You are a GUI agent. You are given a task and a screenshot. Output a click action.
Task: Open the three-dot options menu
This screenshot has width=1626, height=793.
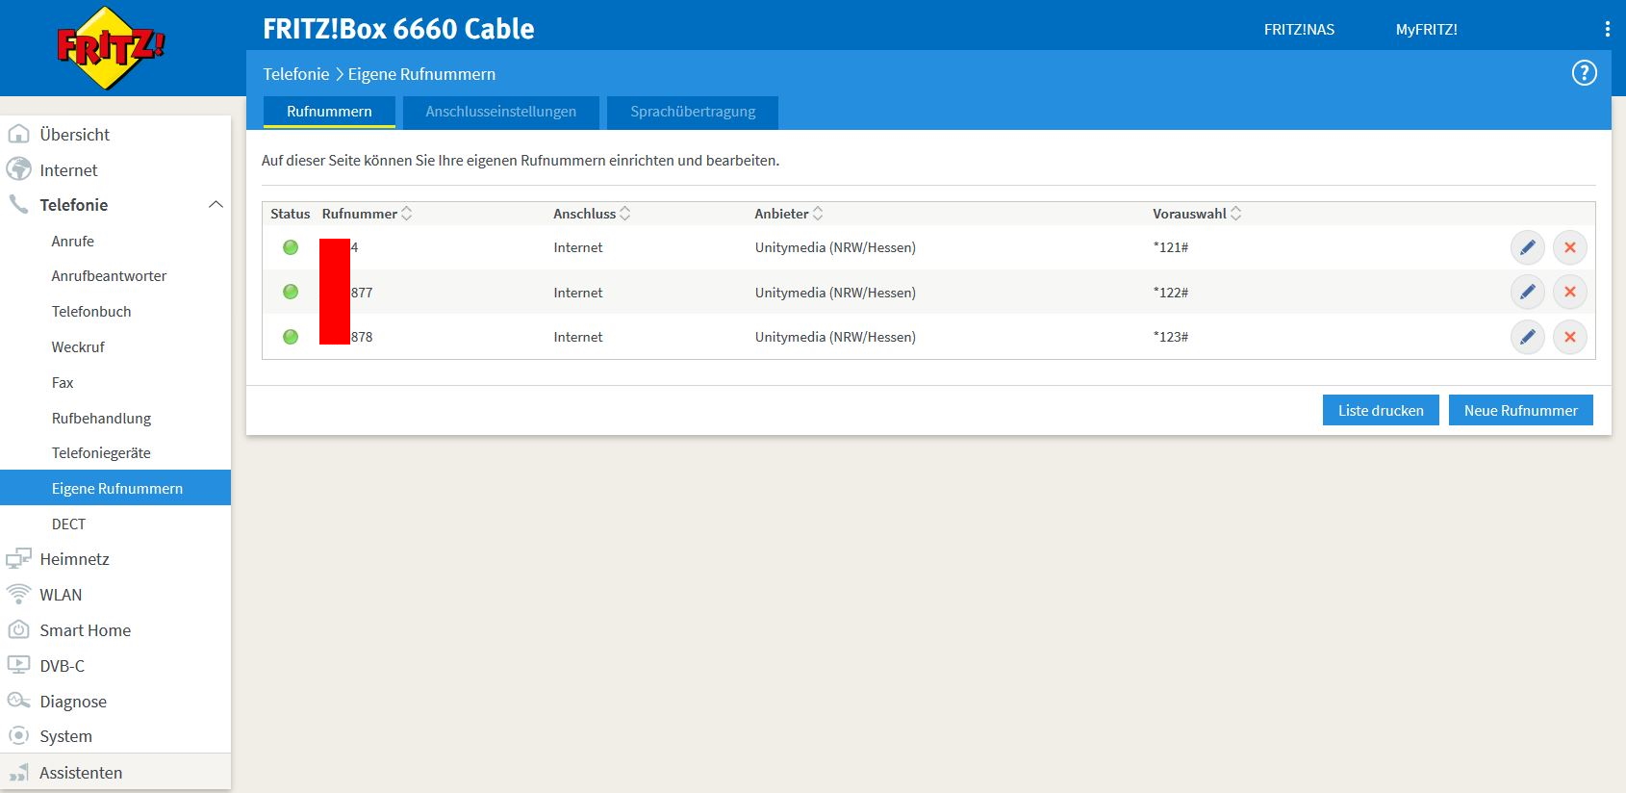point(1607,29)
